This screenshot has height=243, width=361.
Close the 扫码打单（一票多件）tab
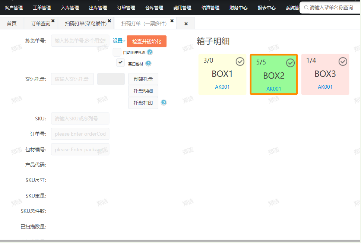(x=172, y=21)
